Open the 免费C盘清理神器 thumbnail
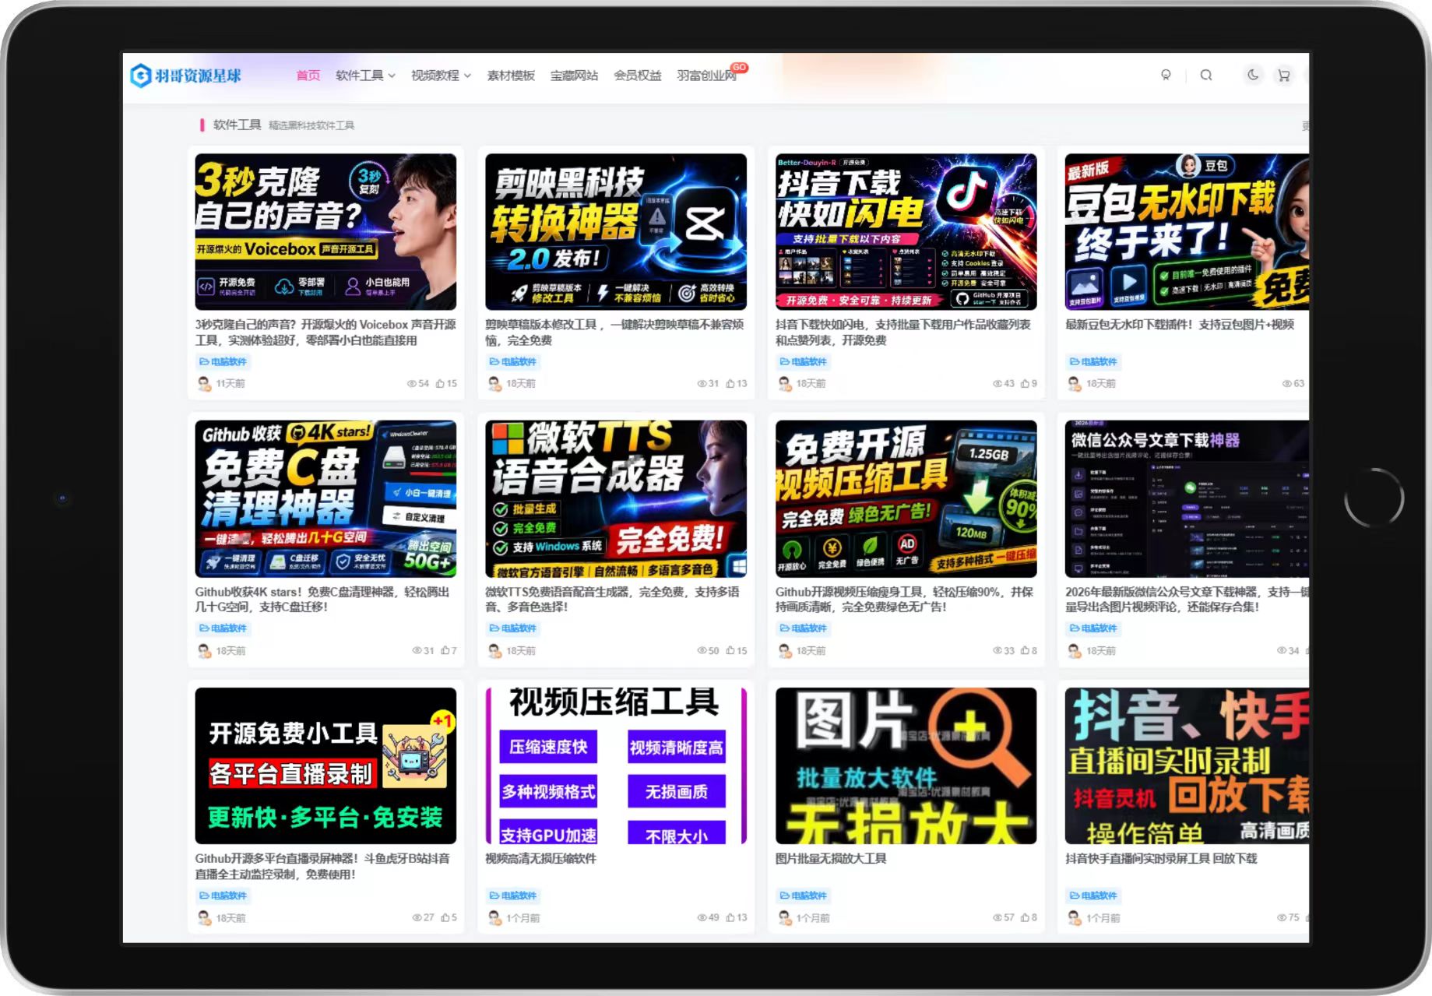The image size is (1432, 996). click(x=325, y=498)
